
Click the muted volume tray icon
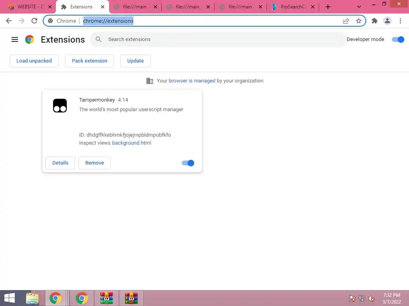point(371,298)
